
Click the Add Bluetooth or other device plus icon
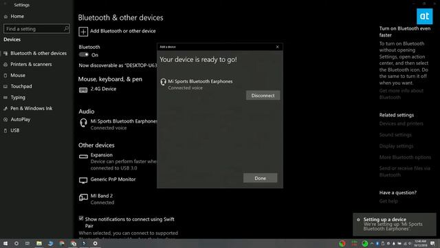pos(83,32)
